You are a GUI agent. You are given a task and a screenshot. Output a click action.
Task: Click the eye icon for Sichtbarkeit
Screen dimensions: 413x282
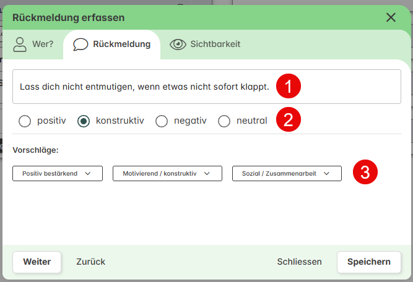coord(178,44)
